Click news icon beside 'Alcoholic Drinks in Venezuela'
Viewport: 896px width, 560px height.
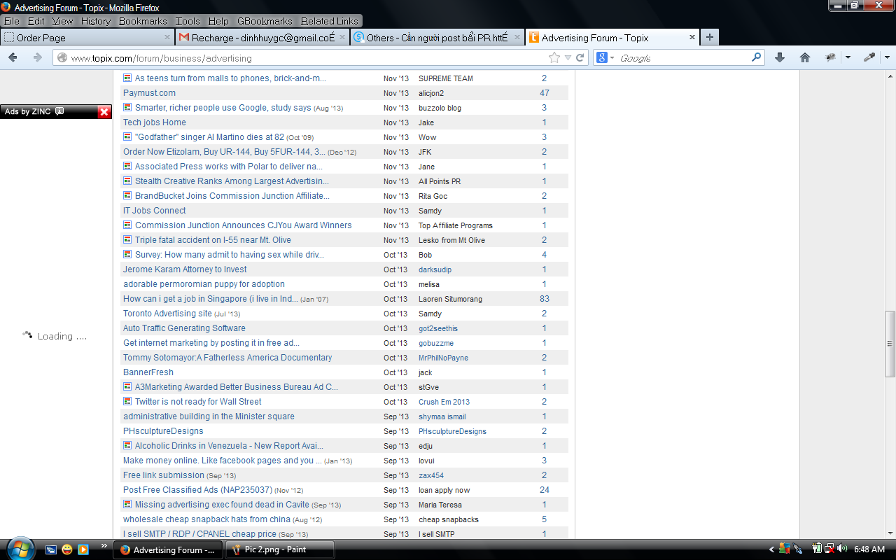pyautogui.click(x=127, y=445)
